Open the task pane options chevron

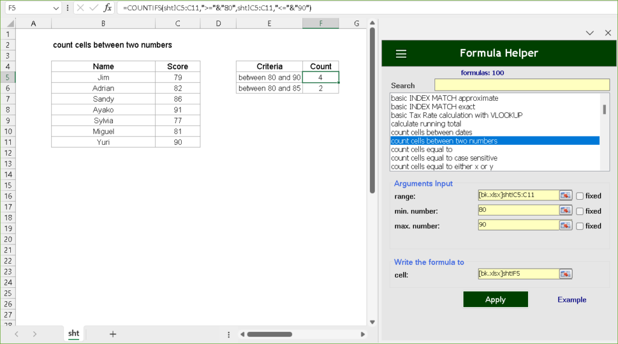(x=590, y=33)
